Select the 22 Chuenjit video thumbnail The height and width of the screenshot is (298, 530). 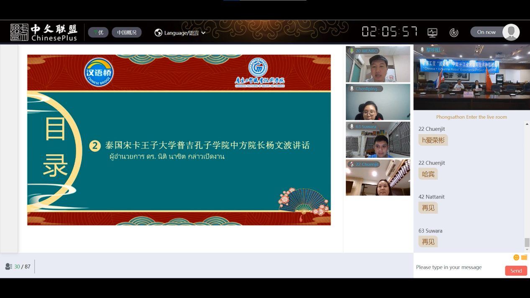[x=378, y=178]
